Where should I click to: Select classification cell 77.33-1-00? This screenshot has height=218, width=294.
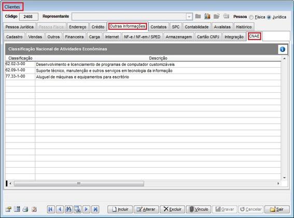20,77
